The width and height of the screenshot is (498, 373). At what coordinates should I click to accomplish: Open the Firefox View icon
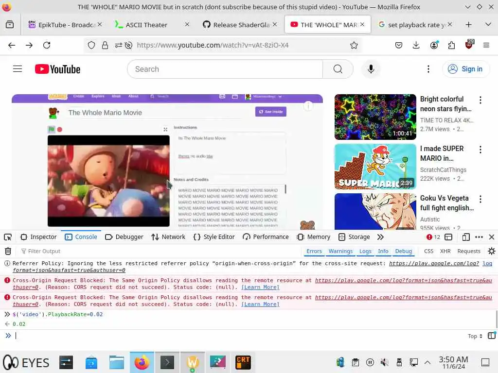tap(10, 24)
